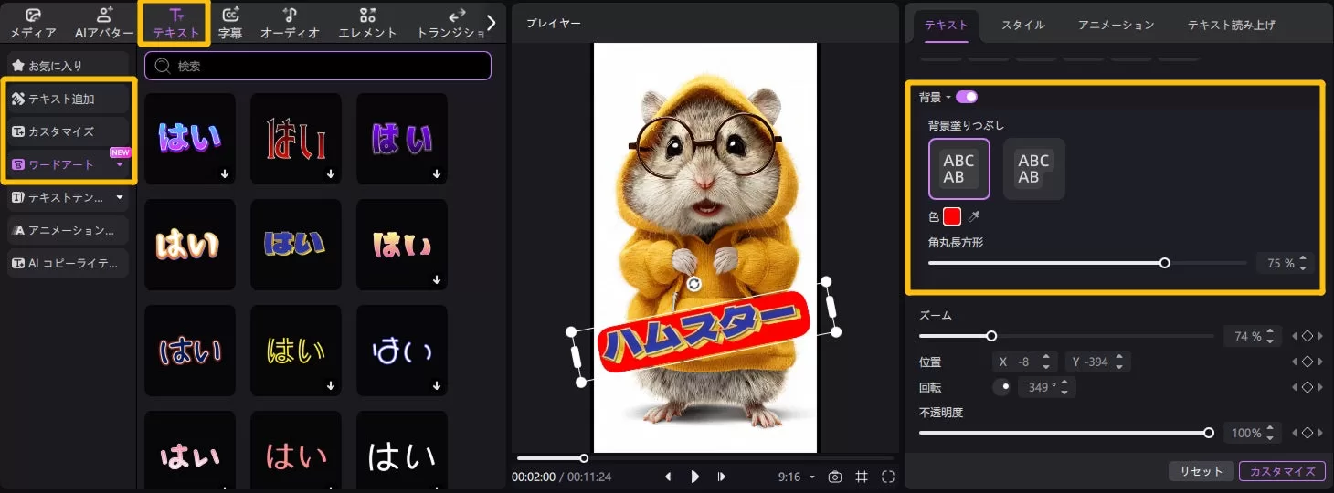Image resolution: width=1334 pixels, height=493 pixels.
Task: Enter fullscreen preview mode
Action: 888,477
